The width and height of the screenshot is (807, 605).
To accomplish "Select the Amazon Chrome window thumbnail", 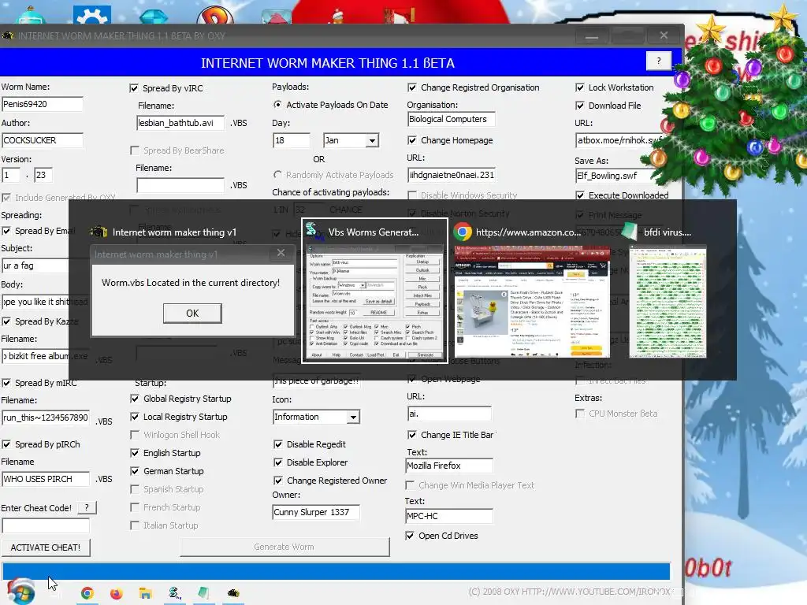I will 532,302.
